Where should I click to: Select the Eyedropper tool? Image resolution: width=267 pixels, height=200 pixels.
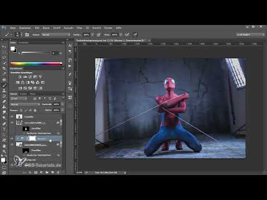pos(4,74)
